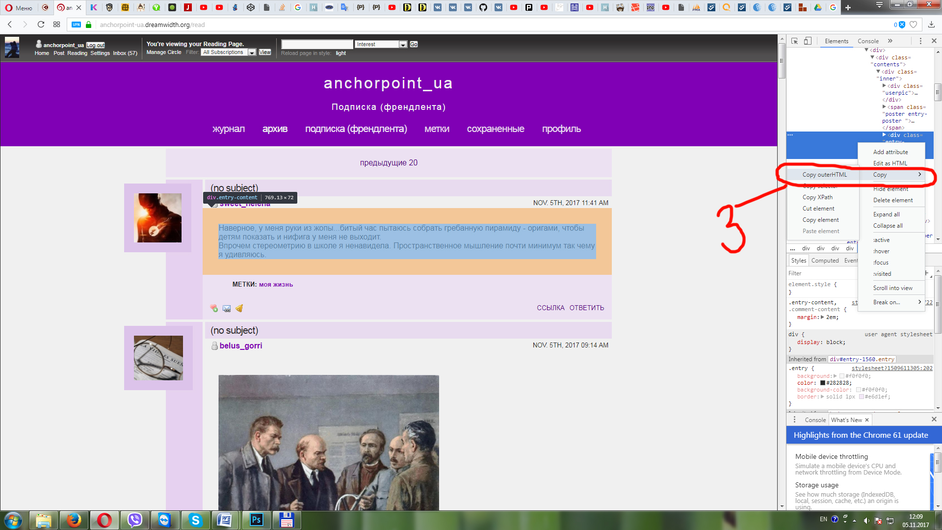Viewport: 942px width, 530px height.
Task: Open Firefox from the taskbar
Action: pyautogui.click(x=74, y=520)
